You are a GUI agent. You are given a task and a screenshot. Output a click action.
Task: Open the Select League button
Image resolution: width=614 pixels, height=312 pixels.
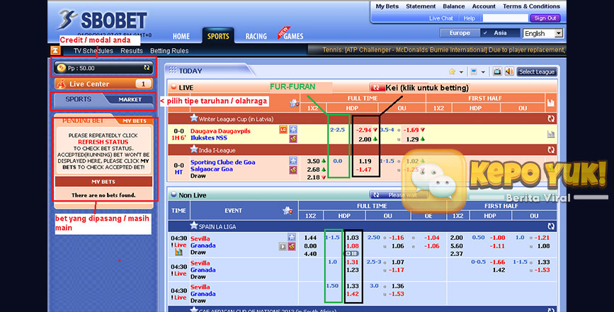(537, 72)
